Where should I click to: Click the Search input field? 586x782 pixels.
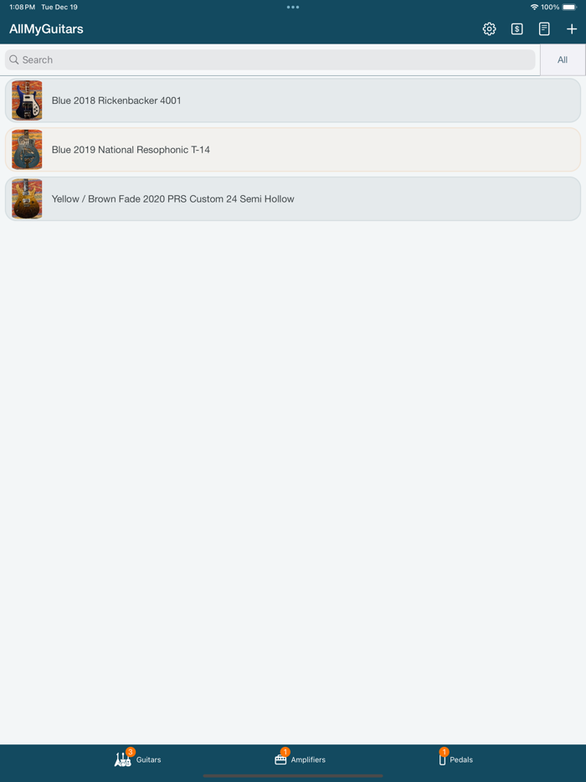coord(270,59)
